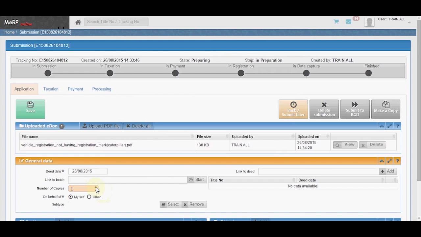Image resolution: width=421 pixels, height=237 pixels.
Task: Sort by the Uploaded by column header
Action: click(262, 137)
